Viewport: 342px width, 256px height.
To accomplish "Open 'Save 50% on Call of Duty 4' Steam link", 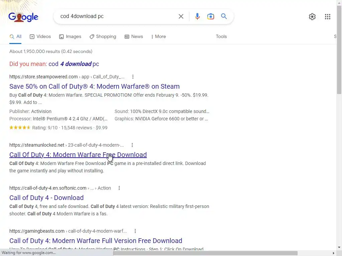I will pos(95,86).
